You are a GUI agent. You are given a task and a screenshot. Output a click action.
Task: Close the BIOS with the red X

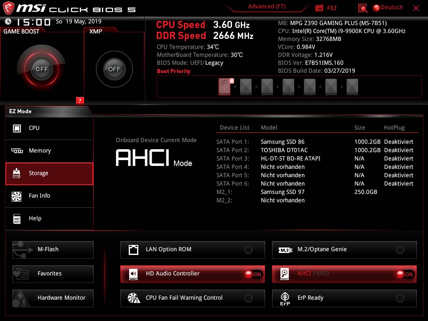(x=416, y=8)
